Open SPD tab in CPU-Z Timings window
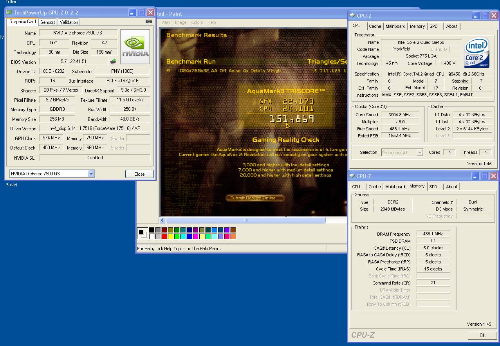500x346 pixels. click(433, 187)
